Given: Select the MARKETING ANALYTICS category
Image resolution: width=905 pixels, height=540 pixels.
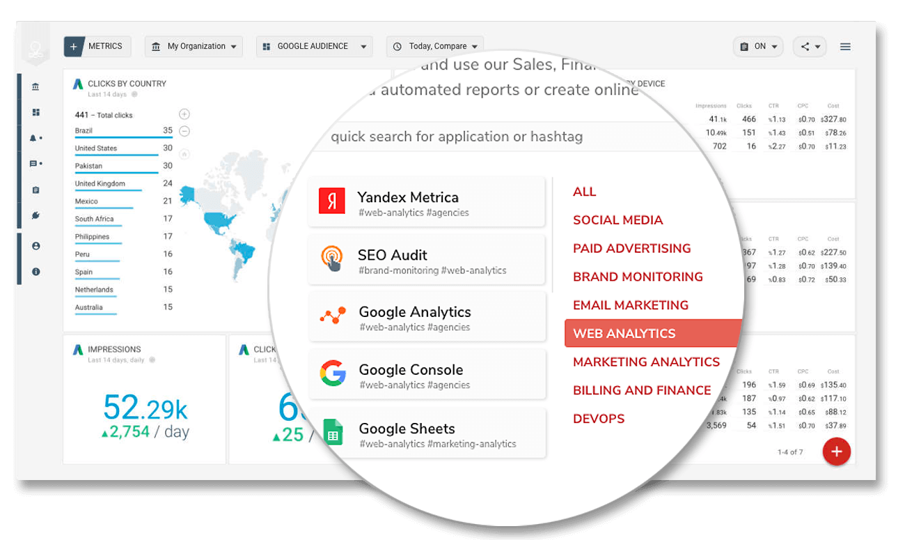Looking at the screenshot, I should [646, 362].
